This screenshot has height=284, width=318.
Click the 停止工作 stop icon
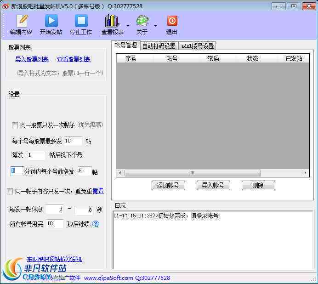click(x=81, y=24)
